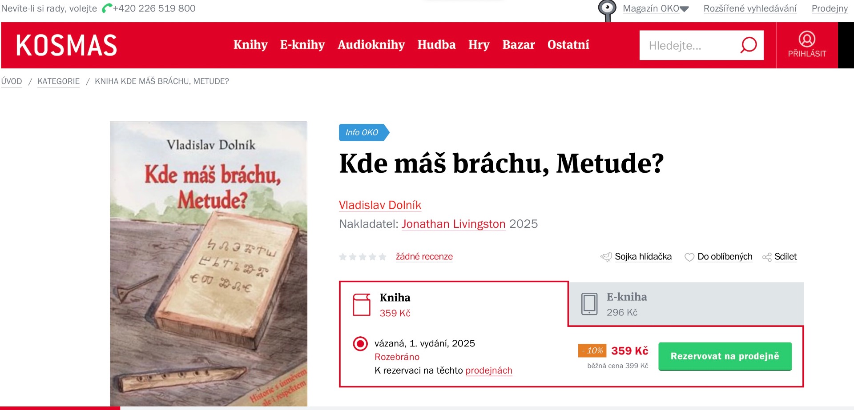Open the Jonathan Livingston publisher link

453,224
